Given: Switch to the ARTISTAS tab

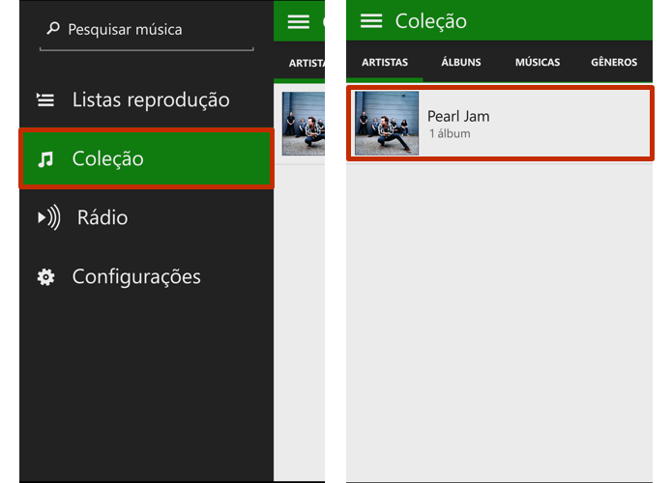Looking at the screenshot, I should [385, 62].
